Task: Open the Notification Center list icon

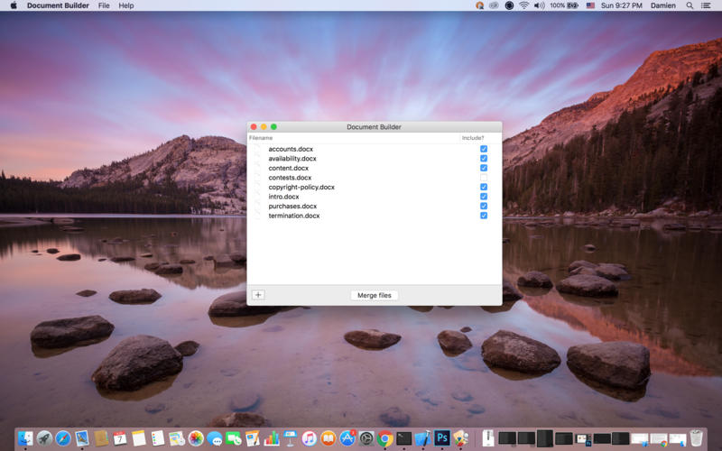Action: (708, 5)
